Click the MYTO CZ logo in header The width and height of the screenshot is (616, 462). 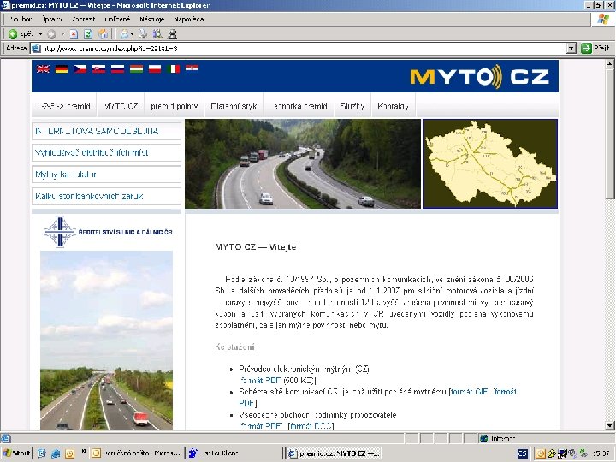click(479, 76)
